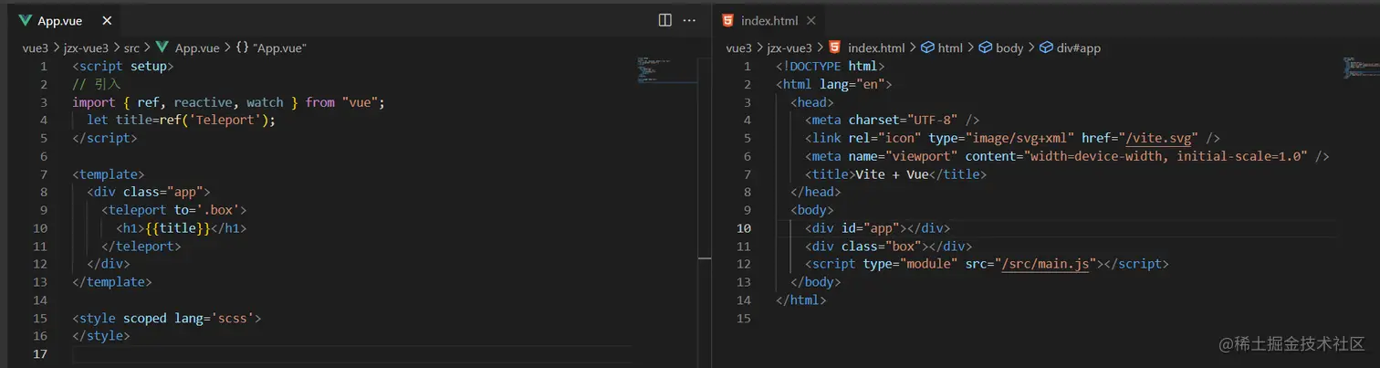1380x368 pixels.
Task: Select the cube icon before html breadcrumb
Action: pos(926,47)
